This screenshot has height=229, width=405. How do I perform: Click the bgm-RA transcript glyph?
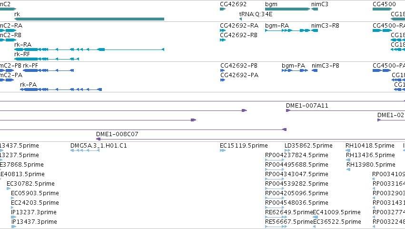(287, 30)
